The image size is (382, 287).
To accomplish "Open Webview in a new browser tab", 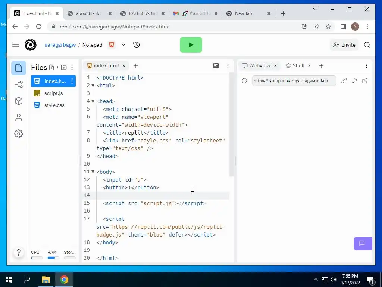I will (365, 81).
